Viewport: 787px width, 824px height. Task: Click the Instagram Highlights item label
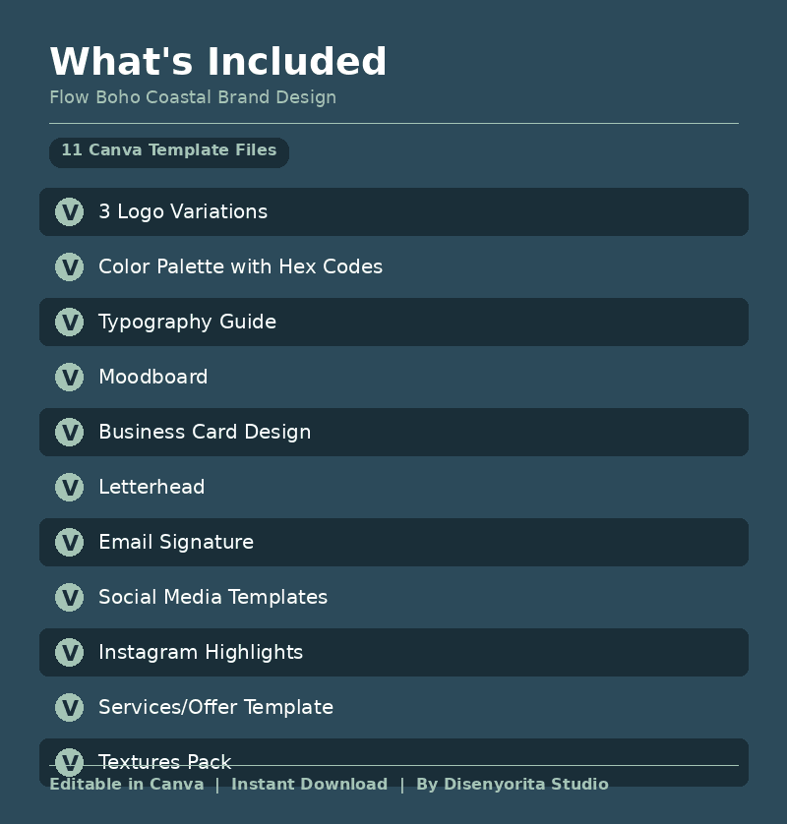[201, 652]
